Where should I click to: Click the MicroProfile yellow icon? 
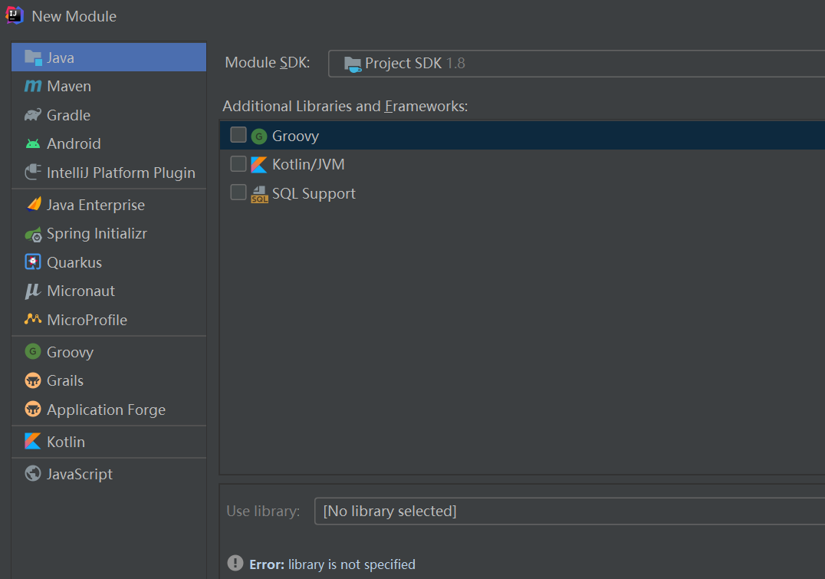tap(33, 319)
